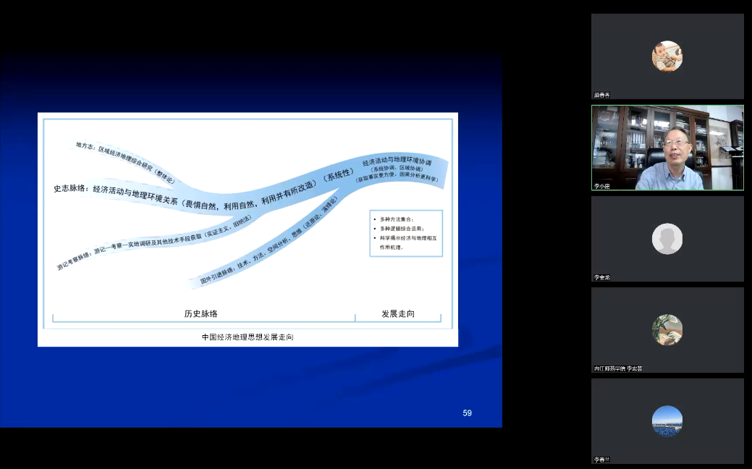Click slide page number 59

[467, 413]
